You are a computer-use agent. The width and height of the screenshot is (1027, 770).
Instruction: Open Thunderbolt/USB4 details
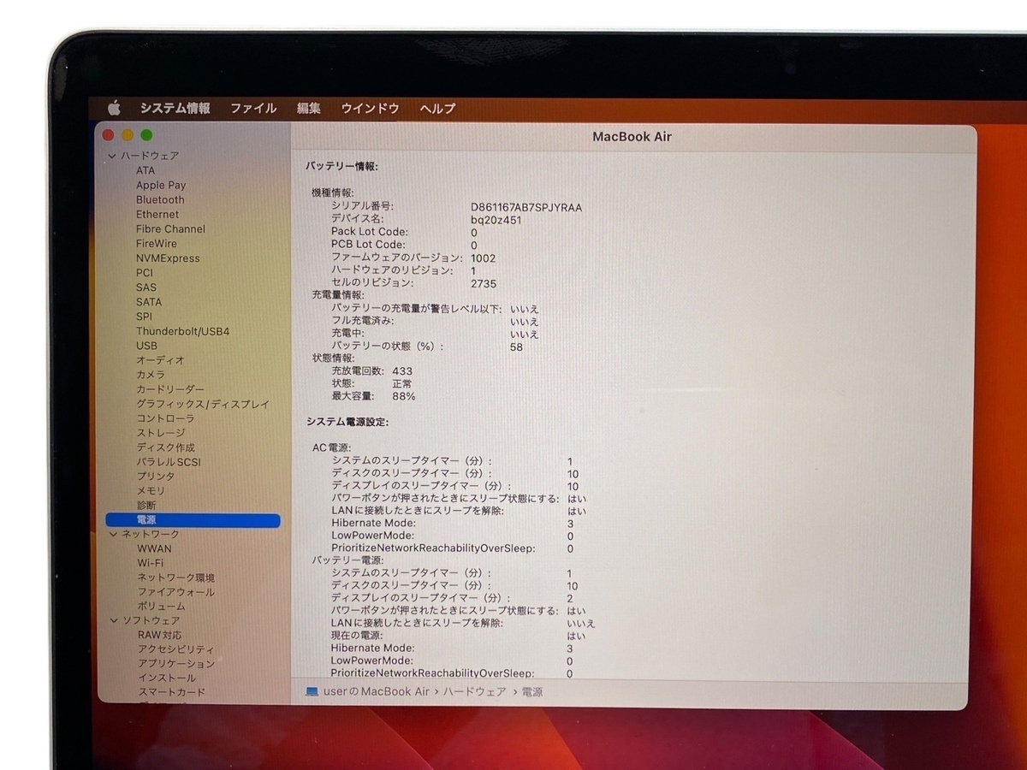click(183, 331)
